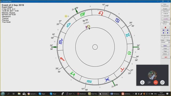Toggle the Auto DST checkbox

[162, 16]
